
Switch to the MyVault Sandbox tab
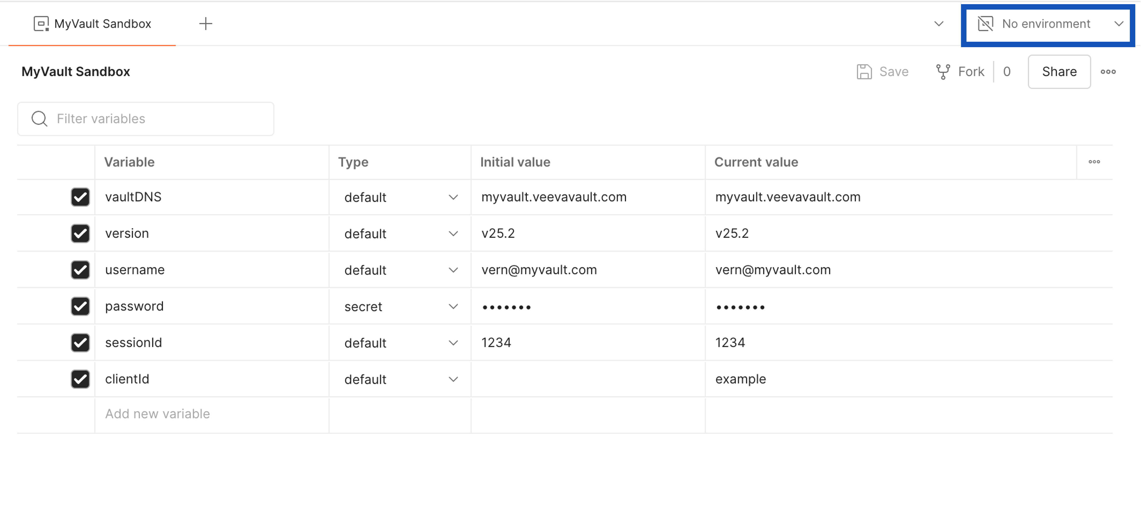click(102, 24)
